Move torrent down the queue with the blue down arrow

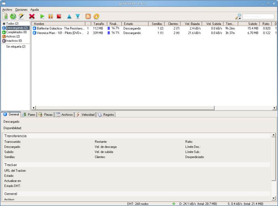point(77,16)
